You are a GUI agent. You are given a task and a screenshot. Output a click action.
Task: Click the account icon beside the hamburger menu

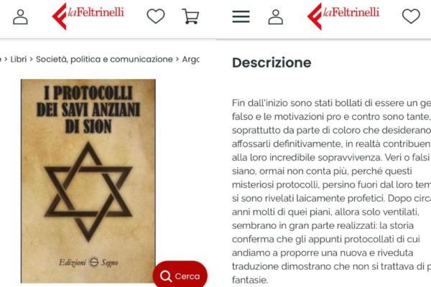tap(275, 17)
